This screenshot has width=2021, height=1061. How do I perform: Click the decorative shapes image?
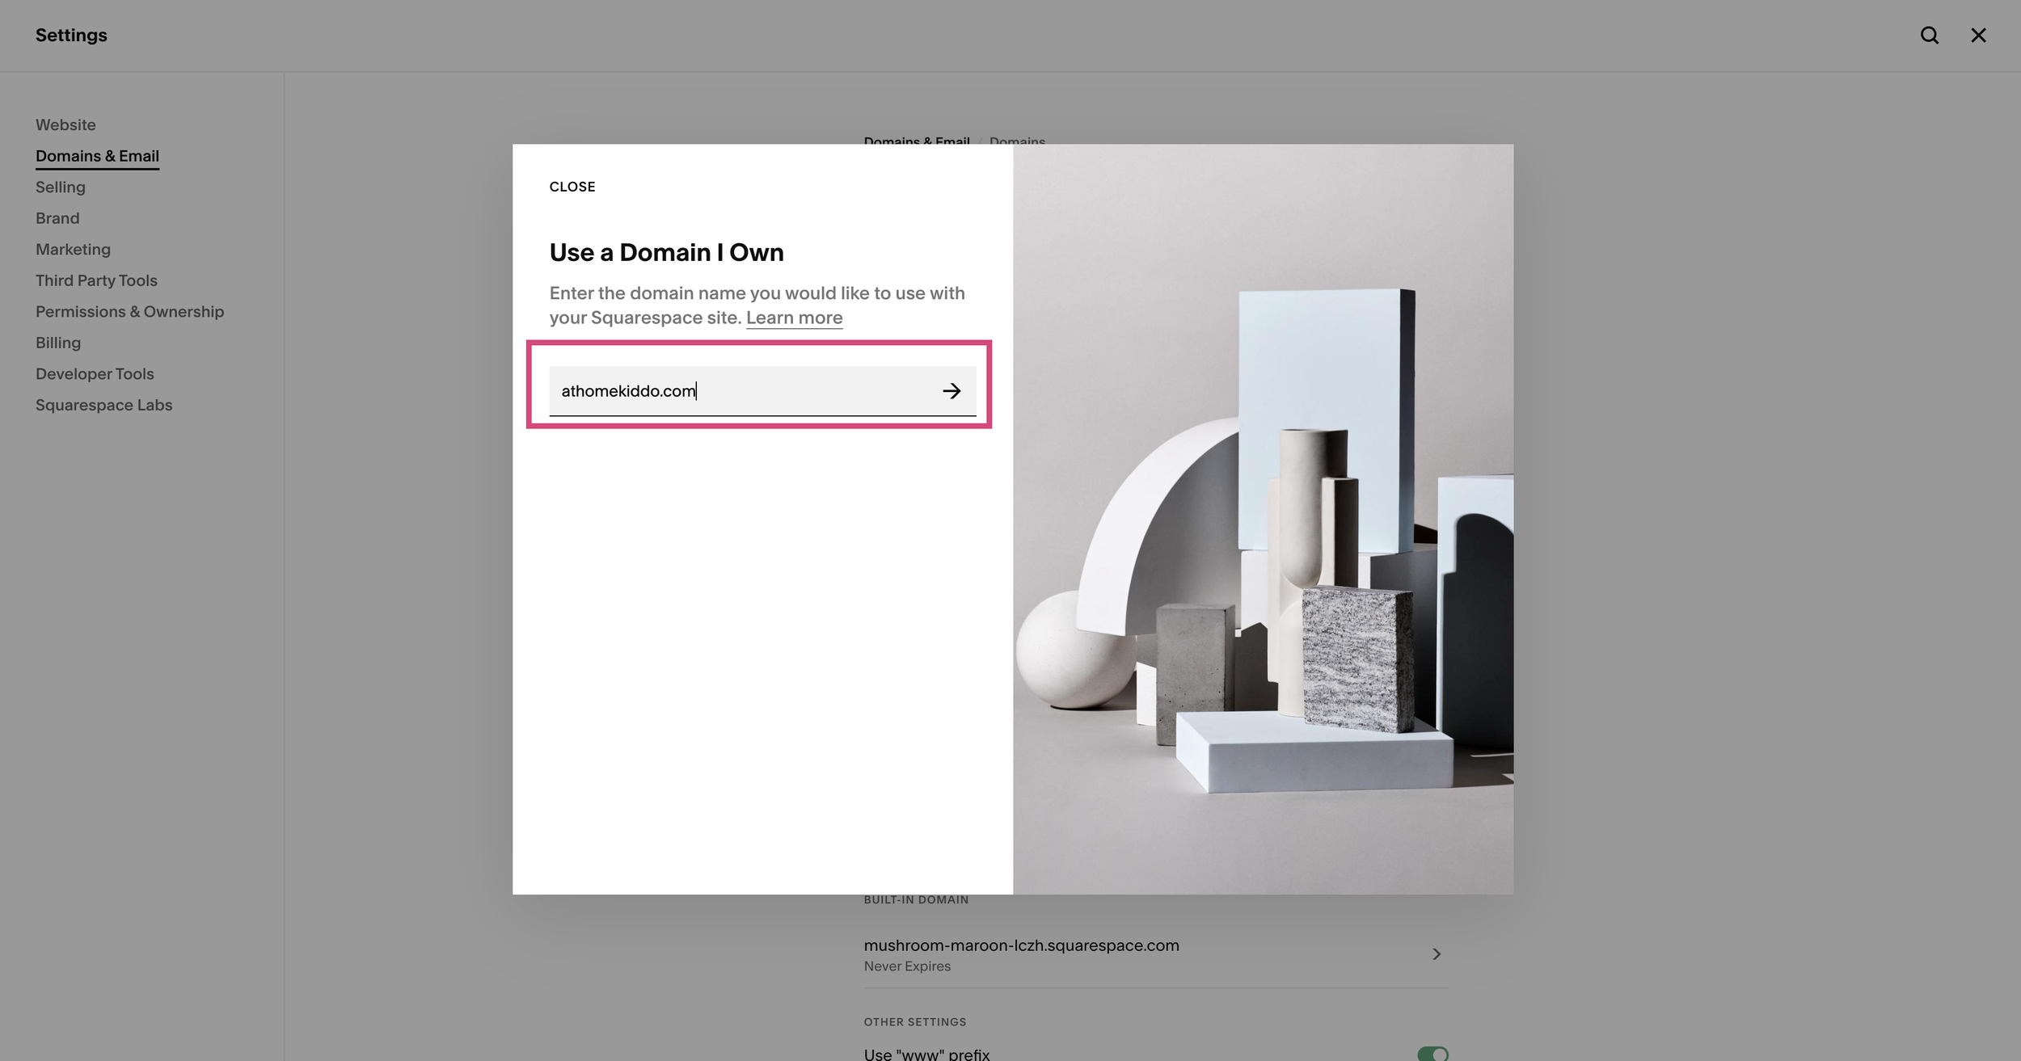click(1263, 519)
